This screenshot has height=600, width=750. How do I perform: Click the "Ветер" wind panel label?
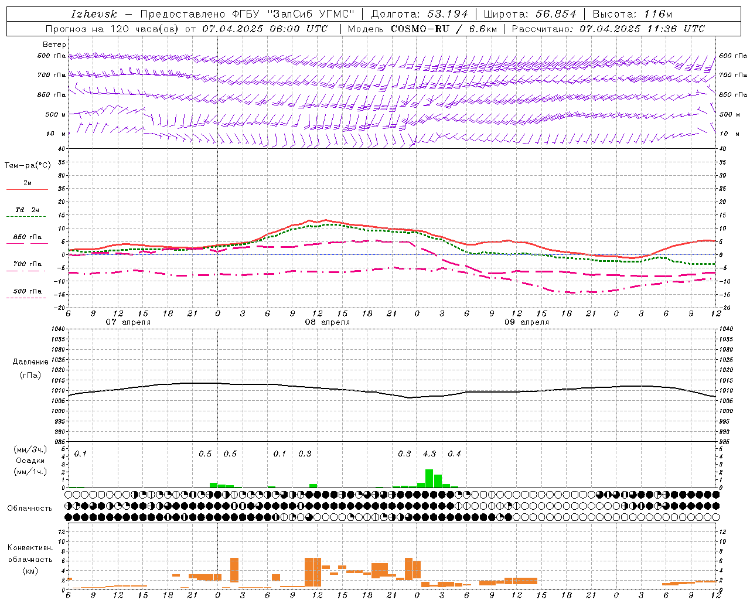(x=54, y=45)
